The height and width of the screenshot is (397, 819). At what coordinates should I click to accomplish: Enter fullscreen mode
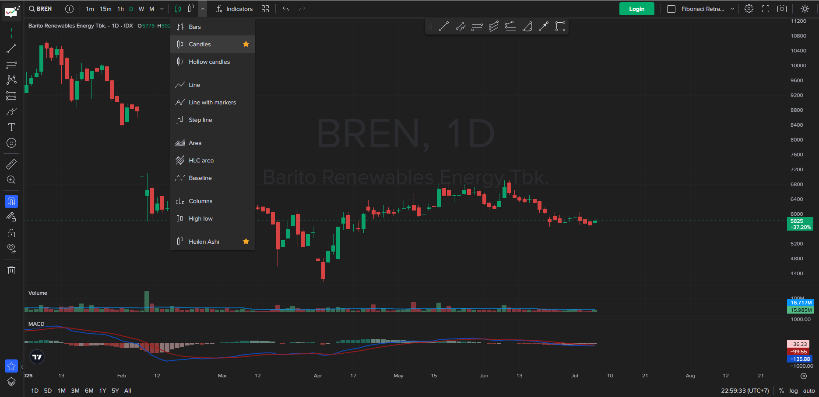766,9
